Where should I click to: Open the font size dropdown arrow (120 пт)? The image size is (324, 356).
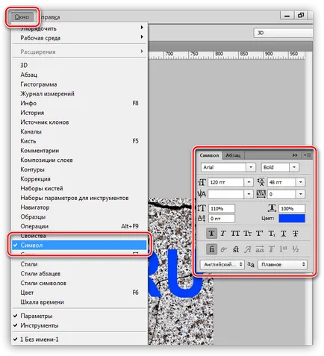[249, 182]
